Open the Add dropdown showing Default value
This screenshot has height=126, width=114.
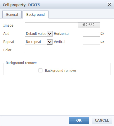point(39,34)
